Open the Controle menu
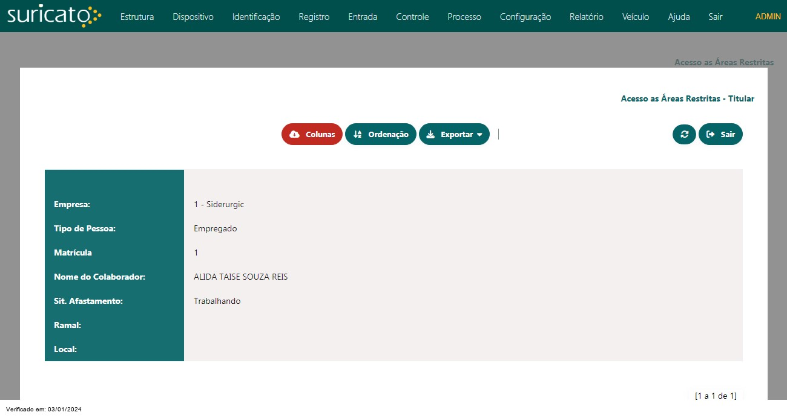This screenshot has width=787, height=418. 412,17
